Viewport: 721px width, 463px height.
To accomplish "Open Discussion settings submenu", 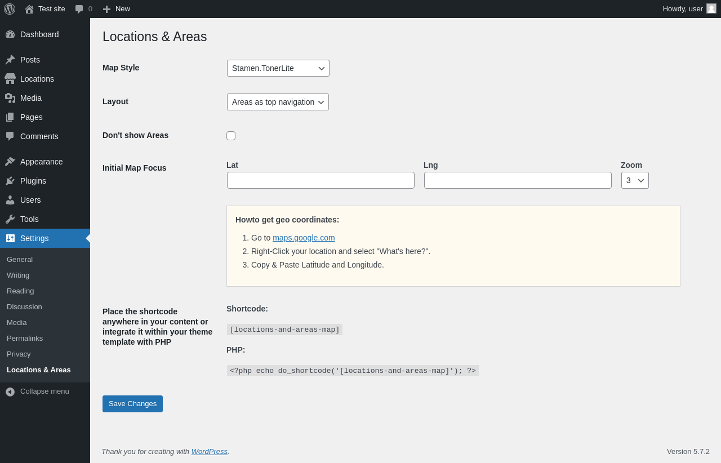I will 24,307.
